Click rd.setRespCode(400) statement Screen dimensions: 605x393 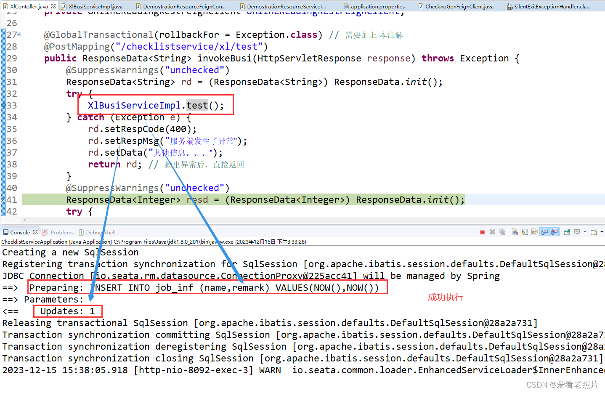(142, 129)
